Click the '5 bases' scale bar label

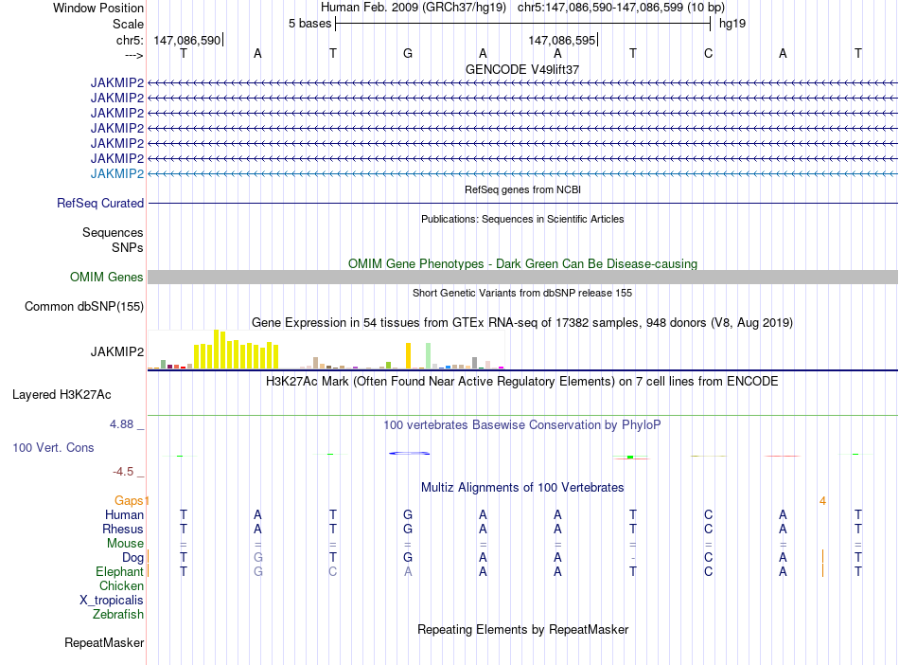click(309, 24)
